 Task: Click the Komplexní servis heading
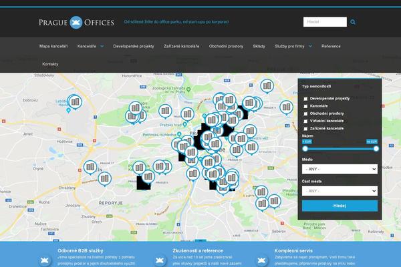(293, 251)
